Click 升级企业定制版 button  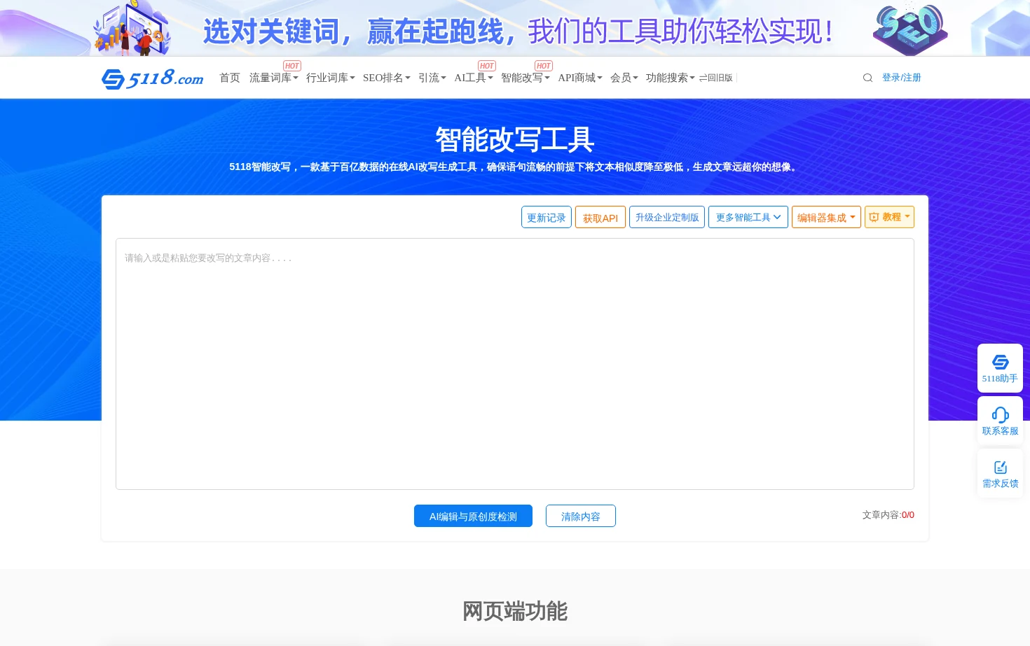tap(667, 217)
